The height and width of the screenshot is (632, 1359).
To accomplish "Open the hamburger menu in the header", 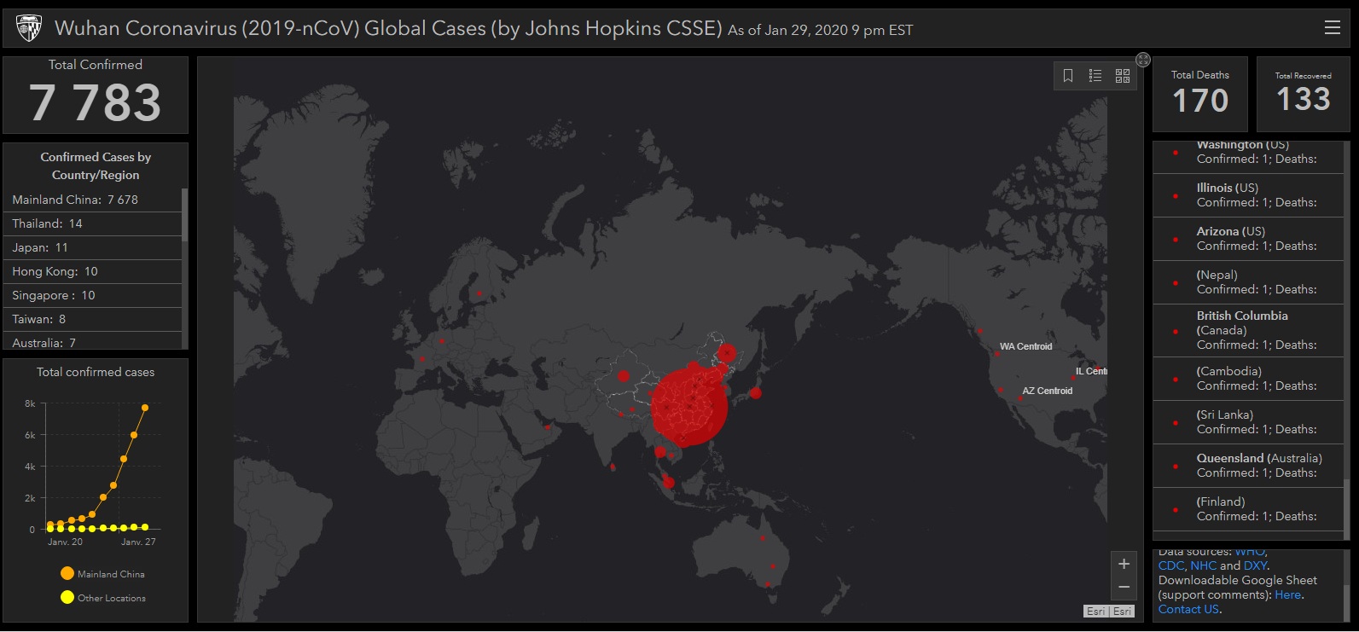I will 1332,28.
